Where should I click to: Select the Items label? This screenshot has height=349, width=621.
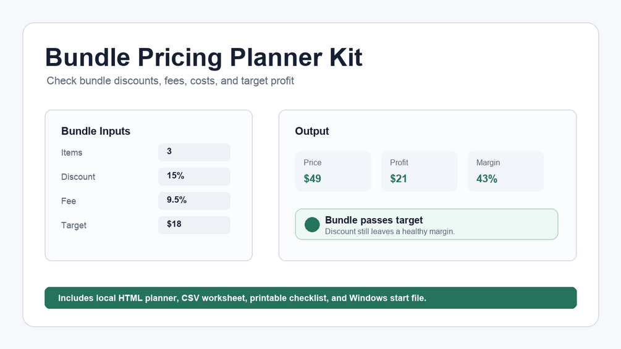(x=72, y=153)
